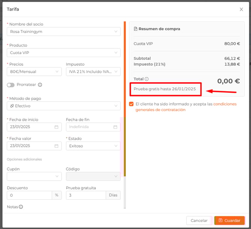Uncheck the client informed acceptance checkbox
The width and height of the screenshot is (251, 229).
[131, 104]
